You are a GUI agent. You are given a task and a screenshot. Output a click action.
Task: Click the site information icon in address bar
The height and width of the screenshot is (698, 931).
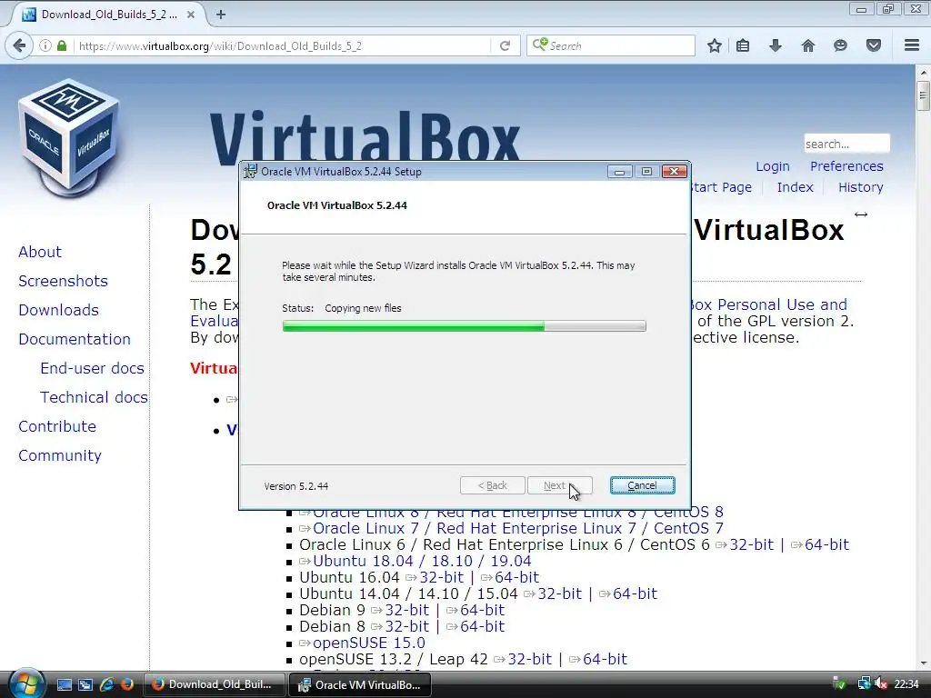pos(45,45)
